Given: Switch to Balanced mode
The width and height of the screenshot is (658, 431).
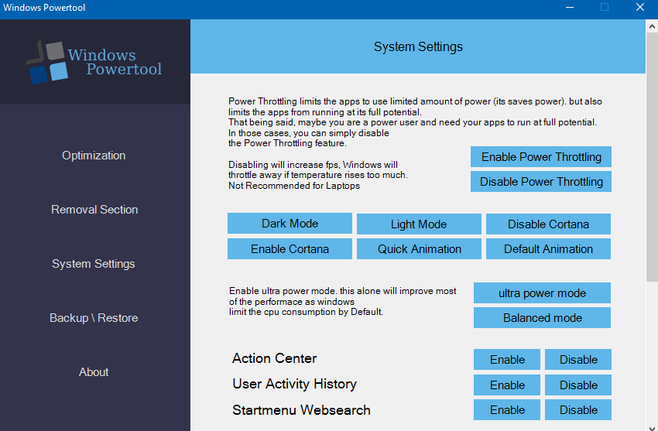Looking at the screenshot, I should coord(542,318).
